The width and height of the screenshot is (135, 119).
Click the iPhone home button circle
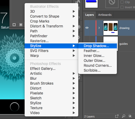point(15,107)
